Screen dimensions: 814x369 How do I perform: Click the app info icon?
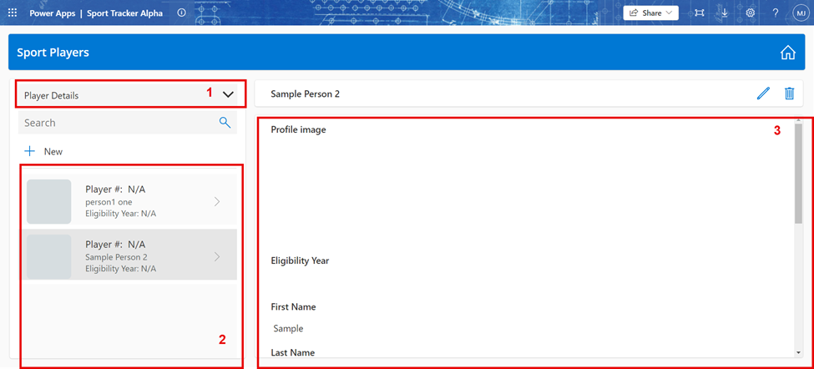tap(181, 13)
